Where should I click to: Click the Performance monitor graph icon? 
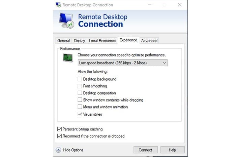(68, 57)
